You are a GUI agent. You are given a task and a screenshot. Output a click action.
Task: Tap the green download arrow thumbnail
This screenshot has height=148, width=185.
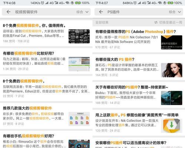[x=172, y=126]
